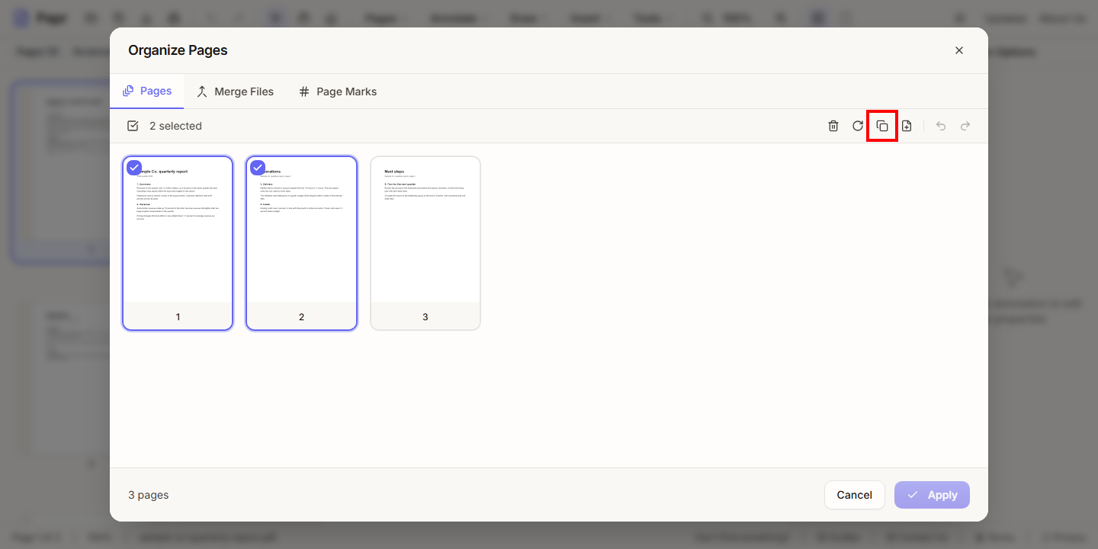Click the page 2 thumbnail preview

301,243
